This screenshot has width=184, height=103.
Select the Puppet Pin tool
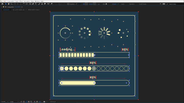tap(52, 4)
